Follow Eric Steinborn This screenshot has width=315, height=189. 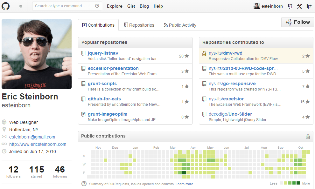pos(297,22)
